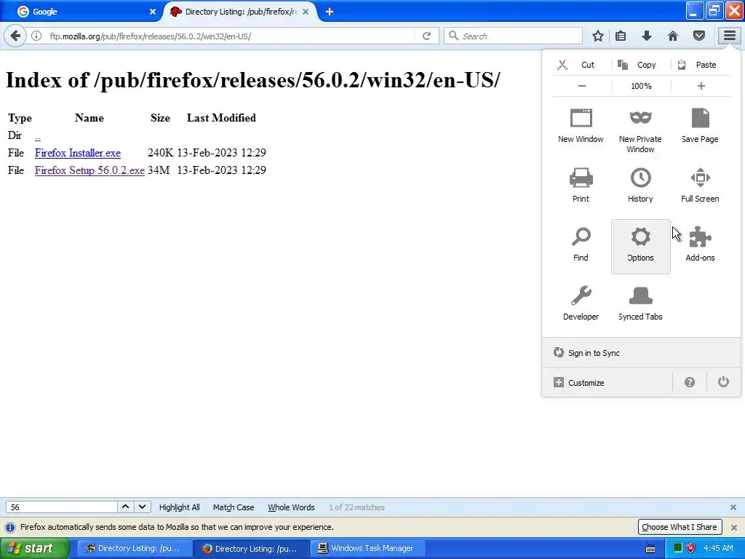The height and width of the screenshot is (559, 745).
Task: Toggle Highlight All in find bar
Action: point(179,507)
